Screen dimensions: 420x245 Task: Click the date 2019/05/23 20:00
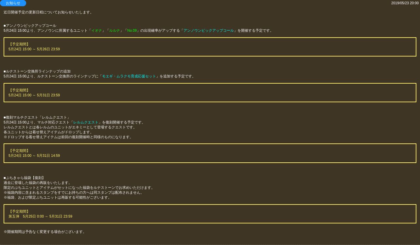click(x=405, y=3)
